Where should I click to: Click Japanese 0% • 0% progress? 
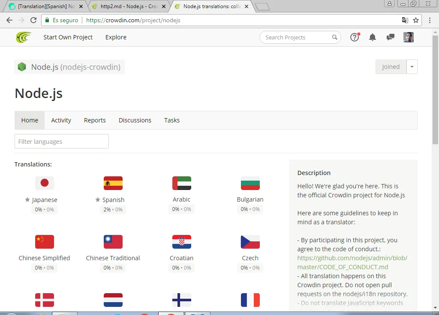[x=44, y=210]
